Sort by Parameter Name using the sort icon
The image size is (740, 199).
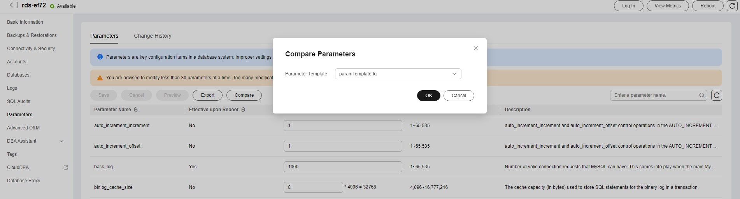pyautogui.click(x=136, y=110)
